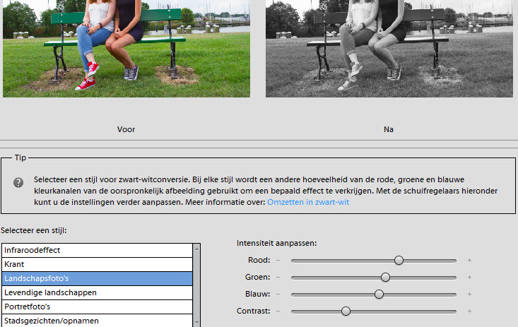This screenshot has width=518, height=327.
Task: Click the plus icon beside Rood slider
Action: pyautogui.click(x=469, y=260)
